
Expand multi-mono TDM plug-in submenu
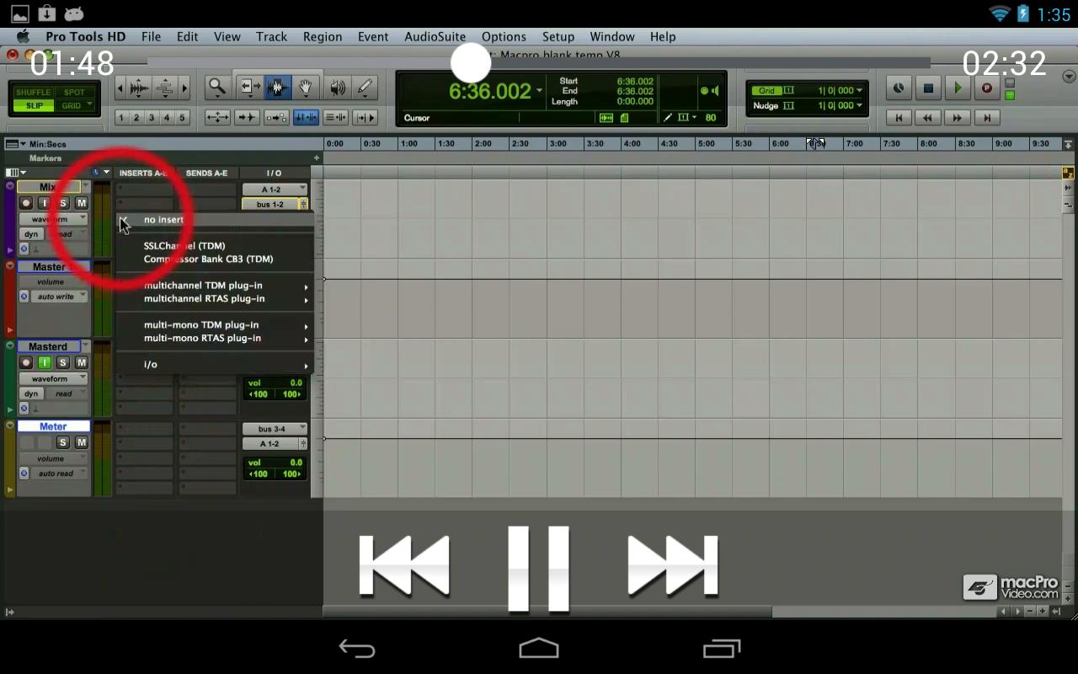click(215, 324)
